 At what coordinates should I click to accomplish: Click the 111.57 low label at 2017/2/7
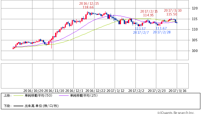click(x=140, y=29)
